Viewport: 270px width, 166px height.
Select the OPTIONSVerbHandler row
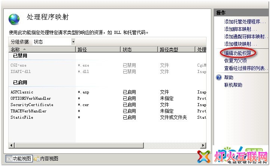(x=108, y=98)
